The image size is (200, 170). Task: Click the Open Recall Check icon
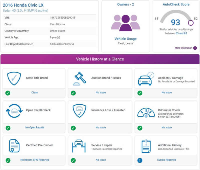click(x=14, y=111)
